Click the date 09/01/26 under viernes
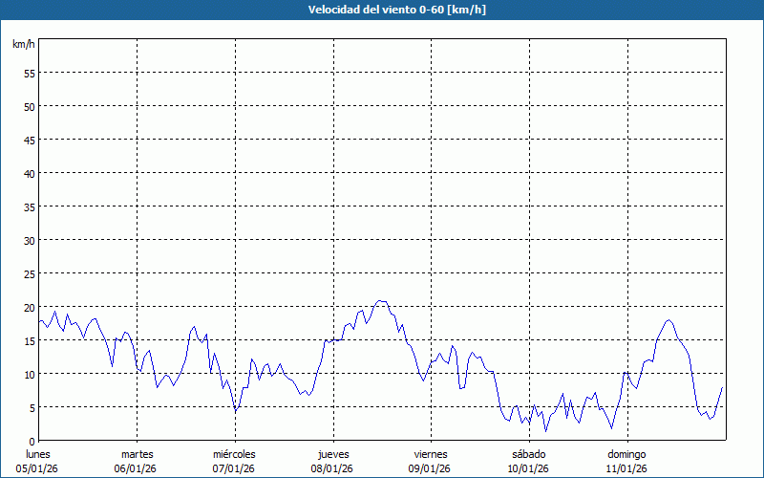 (x=431, y=468)
